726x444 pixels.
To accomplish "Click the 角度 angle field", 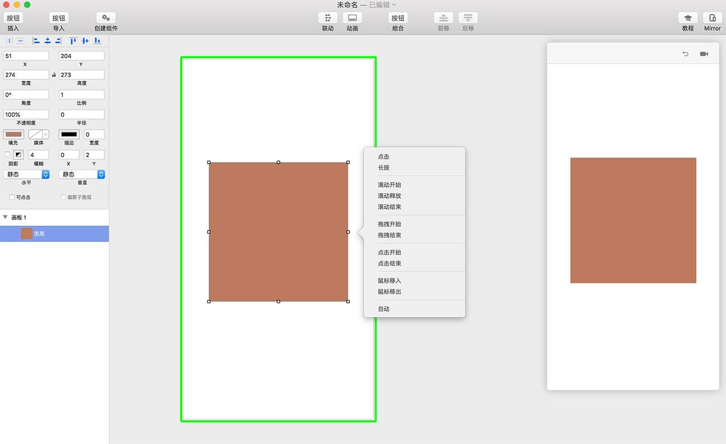I will tap(26, 95).
